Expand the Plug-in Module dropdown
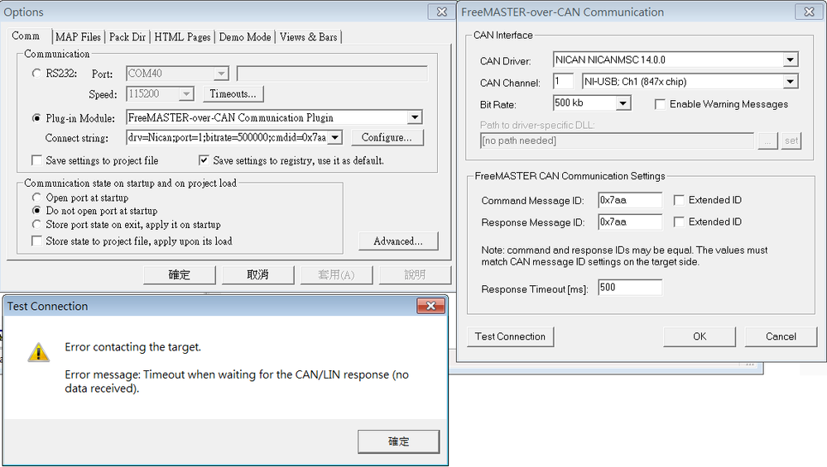 (x=415, y=117)
